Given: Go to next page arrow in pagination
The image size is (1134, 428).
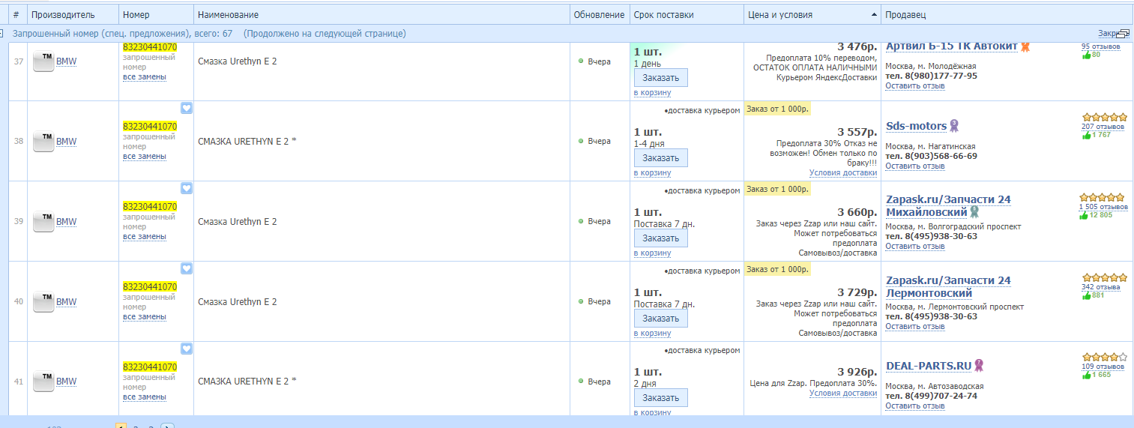Looking at the screenshot, I should pyautogui.click(x=168, y=426).
